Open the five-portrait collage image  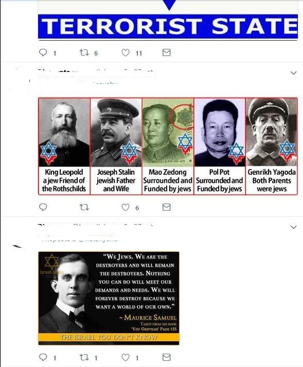(x=168, y=146)
